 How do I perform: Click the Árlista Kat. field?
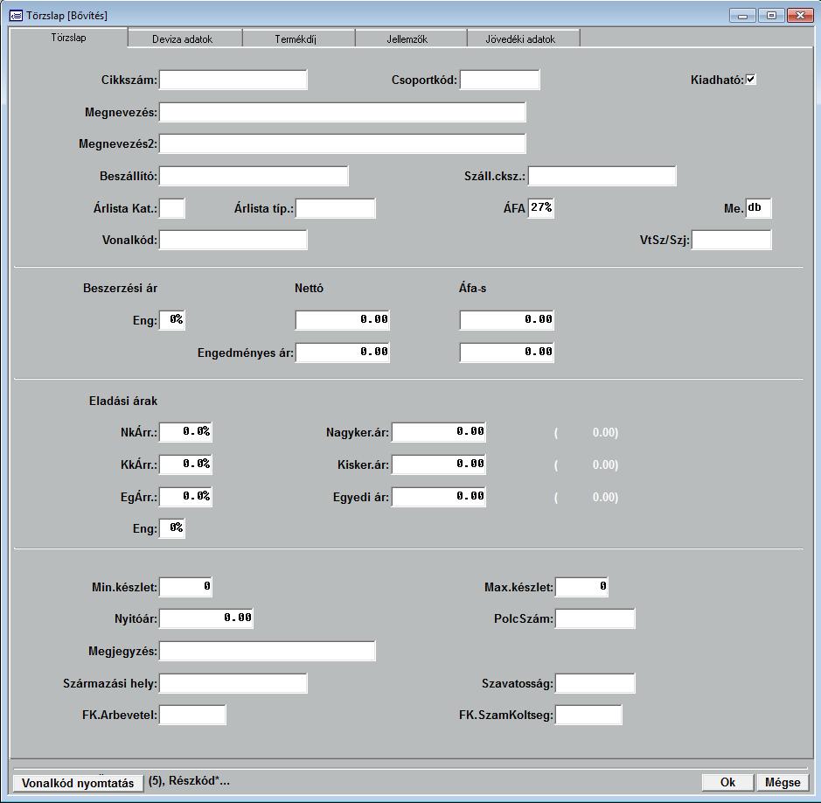(x=171, y=208)
